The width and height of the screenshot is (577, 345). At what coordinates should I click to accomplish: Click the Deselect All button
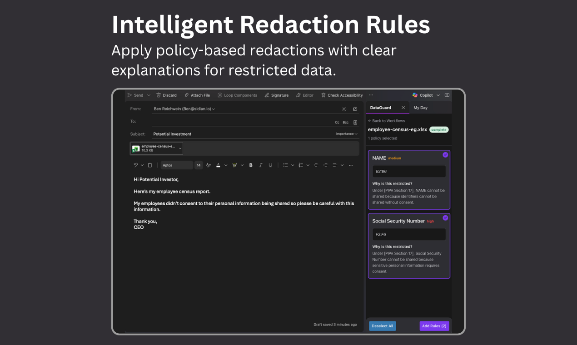click(x=382, y=325)
